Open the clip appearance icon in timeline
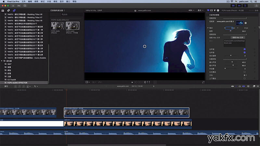Screen dimensions: 260x146 pyautogui.click(x=248, y=86)
